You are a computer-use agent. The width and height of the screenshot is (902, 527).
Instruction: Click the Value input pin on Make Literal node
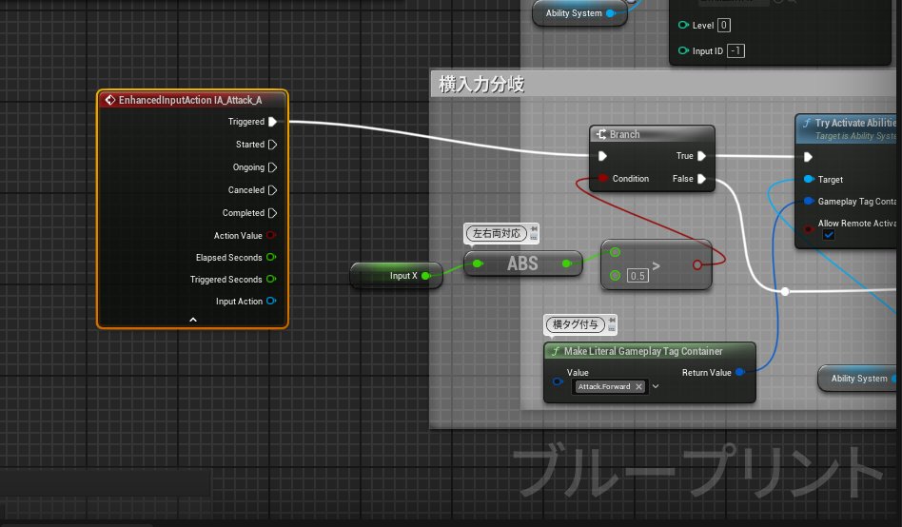[557, 381]
